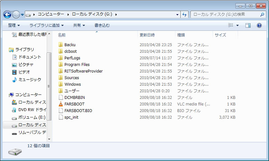Click date 2010/04/28 0:20 of ユーザー
The width and height of the screenshot is (269, 161).
155,91
